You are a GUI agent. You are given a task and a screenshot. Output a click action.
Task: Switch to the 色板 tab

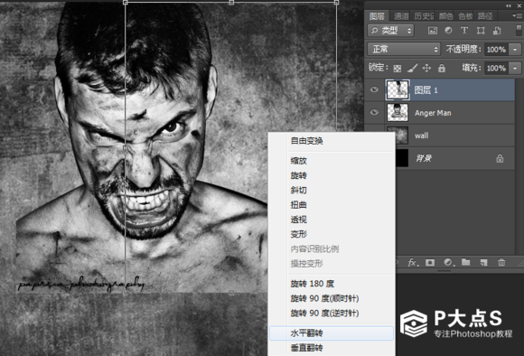(x=465, y=16)
